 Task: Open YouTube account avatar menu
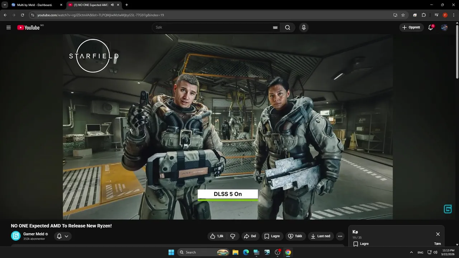pos(444,28)
